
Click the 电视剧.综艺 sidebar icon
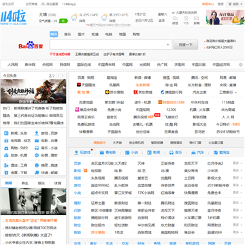coord(6,141)
